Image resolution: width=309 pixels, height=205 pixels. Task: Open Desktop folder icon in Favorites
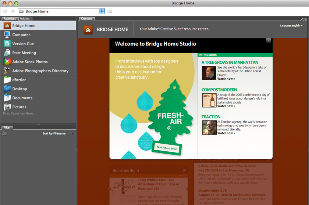7,89
